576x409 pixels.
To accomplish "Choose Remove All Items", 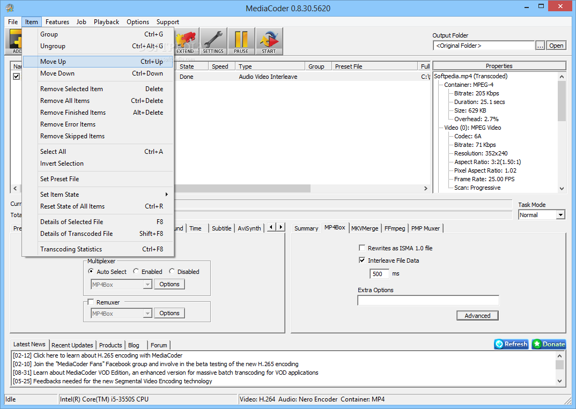I will click(x=98, y=100).
